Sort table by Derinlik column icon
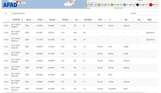 coord(70,20)
